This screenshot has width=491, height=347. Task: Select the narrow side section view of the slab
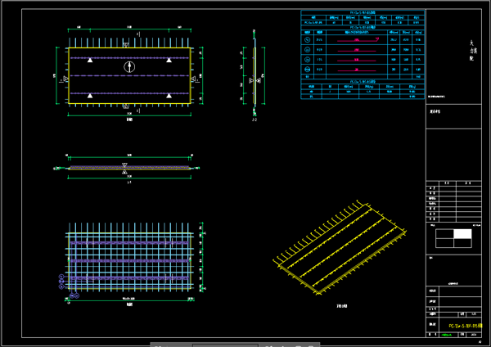[x=255, y=75]
